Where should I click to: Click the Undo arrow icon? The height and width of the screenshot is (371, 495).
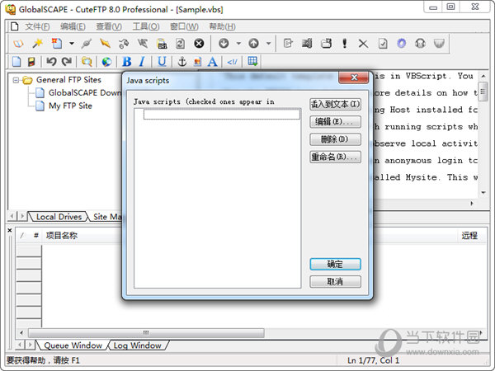click(51, 62)
